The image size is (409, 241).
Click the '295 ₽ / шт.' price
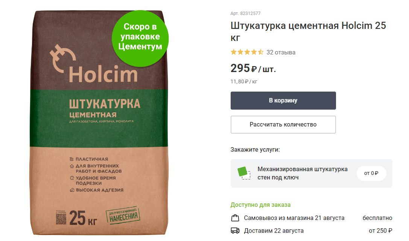click(x=253, y=68)
